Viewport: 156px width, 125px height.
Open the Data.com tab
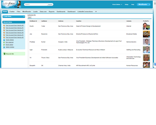[x=43, y=12]
